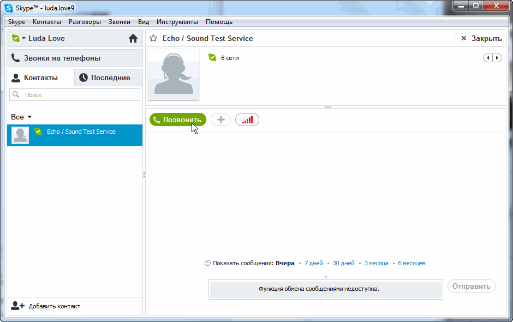This screenshot has width=513, height=322.
Task: Select Echo / Sound Test Service contact
Action: [x=75, y=135]
